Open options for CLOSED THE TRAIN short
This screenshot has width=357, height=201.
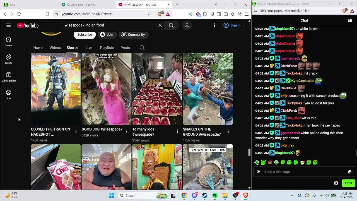pos(76,131)
